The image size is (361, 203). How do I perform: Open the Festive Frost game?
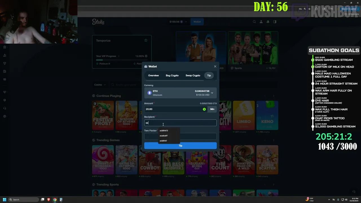(x=103, y=116)
